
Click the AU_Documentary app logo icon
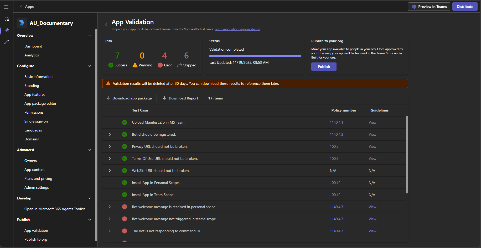tap(22, 23)
